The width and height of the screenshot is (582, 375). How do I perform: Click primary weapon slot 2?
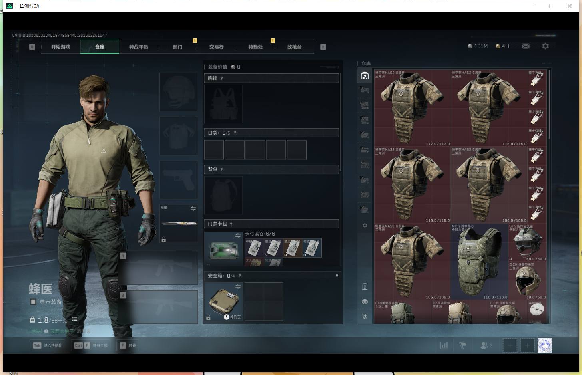pos(158,307)
